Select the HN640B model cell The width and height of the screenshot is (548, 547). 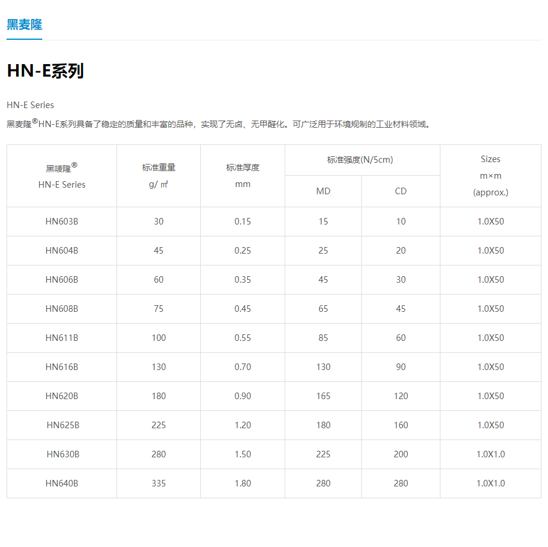pyautogui.click(x=62, y=483)
